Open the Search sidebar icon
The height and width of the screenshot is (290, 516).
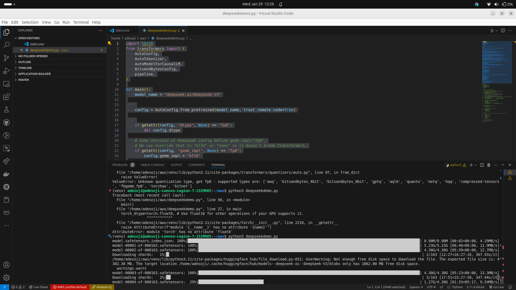pyautogui.click(x=6, y=45)
